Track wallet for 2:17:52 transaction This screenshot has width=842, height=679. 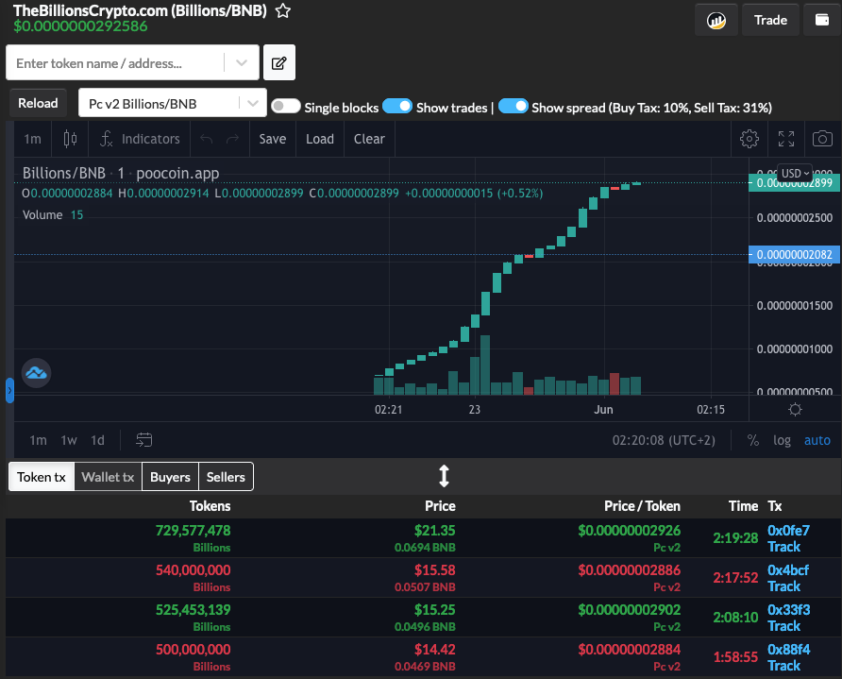tap(784, 586)
